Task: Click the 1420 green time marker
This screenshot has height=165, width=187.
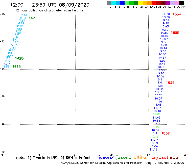Action: (19, 58)
